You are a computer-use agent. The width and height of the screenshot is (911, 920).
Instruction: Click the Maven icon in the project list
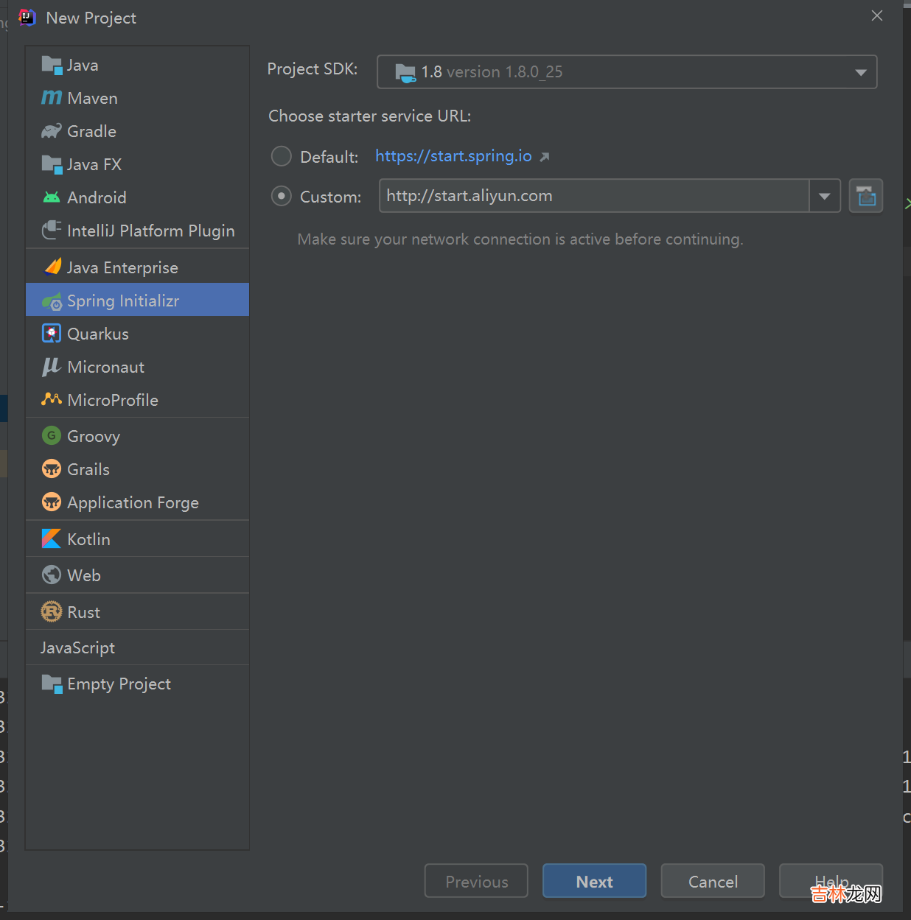coord(52,98)
